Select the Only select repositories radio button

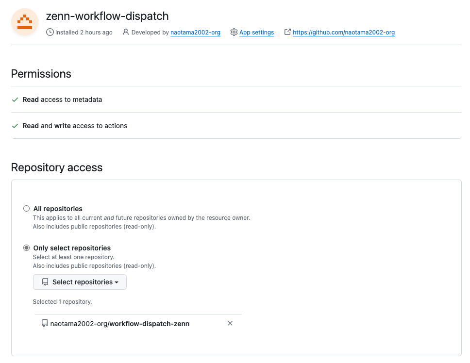pos(26,247)
